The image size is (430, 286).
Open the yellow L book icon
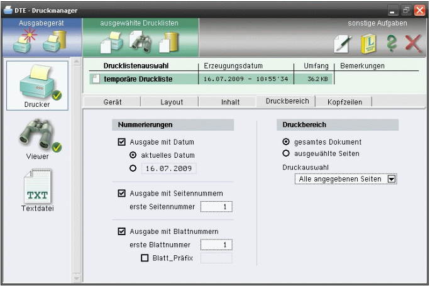coord(368,45)
